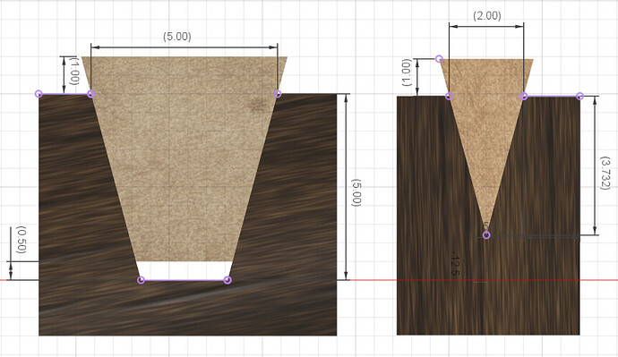Select the (1.00) dimension beside the triangle

point(407,72)
